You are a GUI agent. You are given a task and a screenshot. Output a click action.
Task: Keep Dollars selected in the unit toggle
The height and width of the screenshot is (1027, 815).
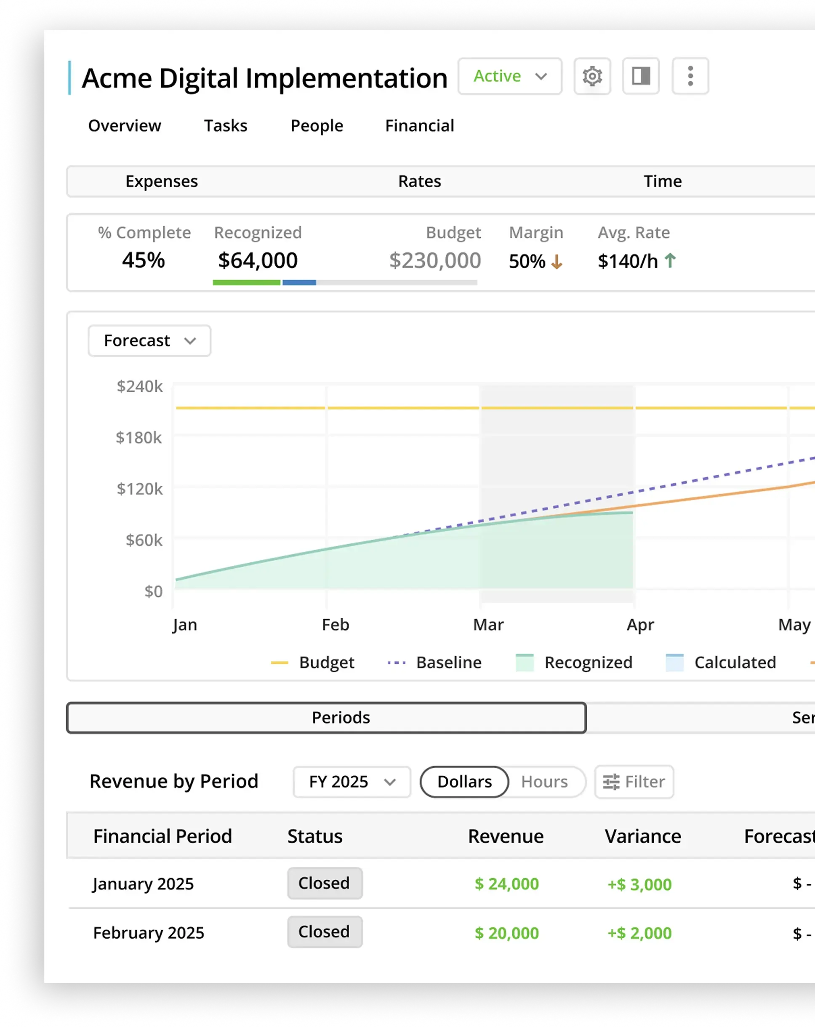463,782
